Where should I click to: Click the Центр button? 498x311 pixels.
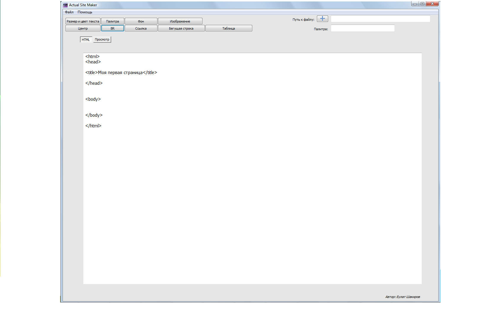coord(83,28)
